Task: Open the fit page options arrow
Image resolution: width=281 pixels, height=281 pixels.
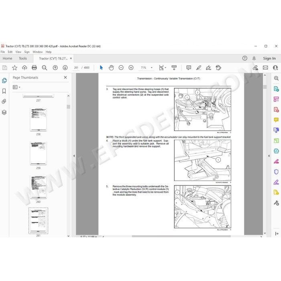Action: (165, 68)
